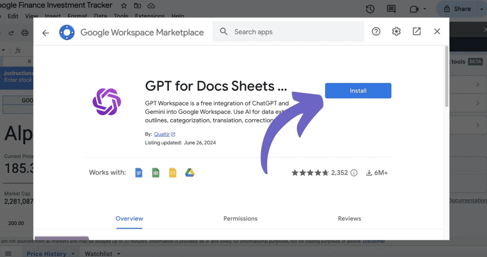Switch to the Permissions tab
The height and width of the screenshot is (257, 487).
click(x=240, y=218)
